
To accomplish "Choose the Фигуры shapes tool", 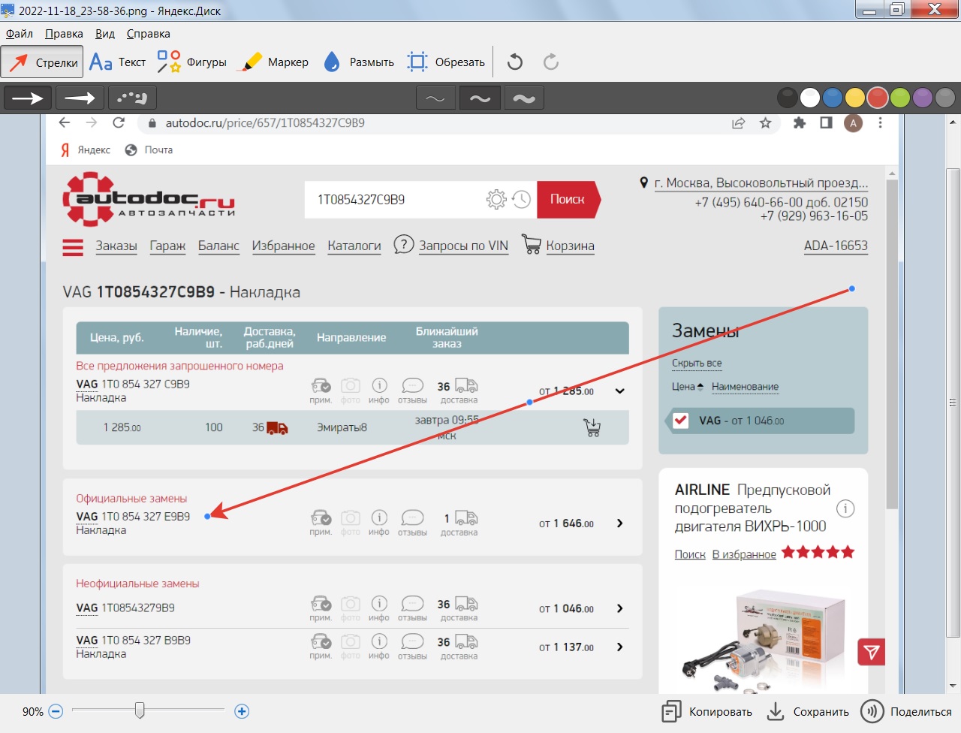I will click(x=192, y=62).
